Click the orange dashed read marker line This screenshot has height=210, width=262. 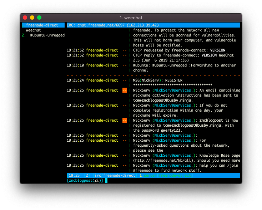(153, 75)
